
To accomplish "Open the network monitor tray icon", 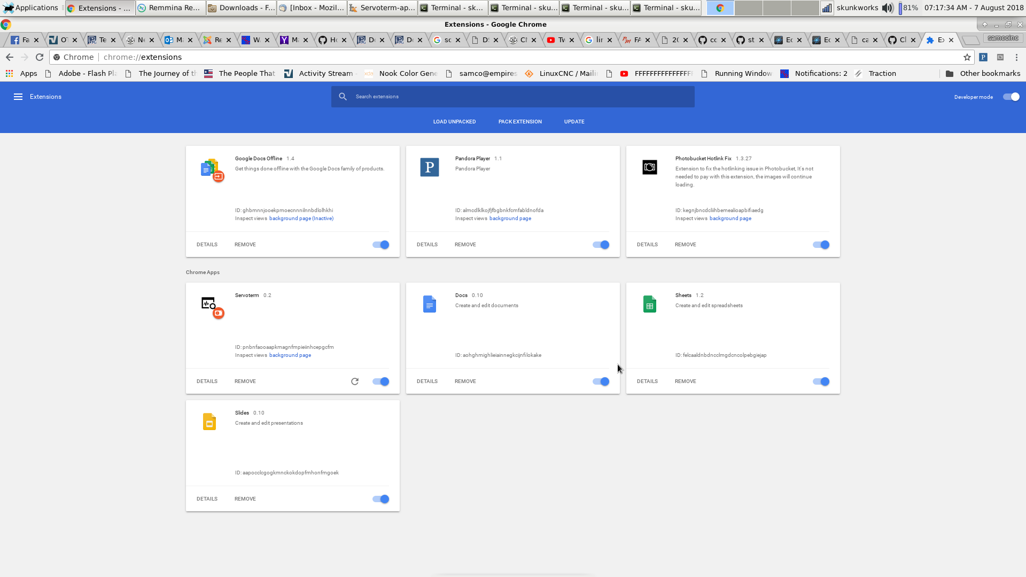I will 827,8.
